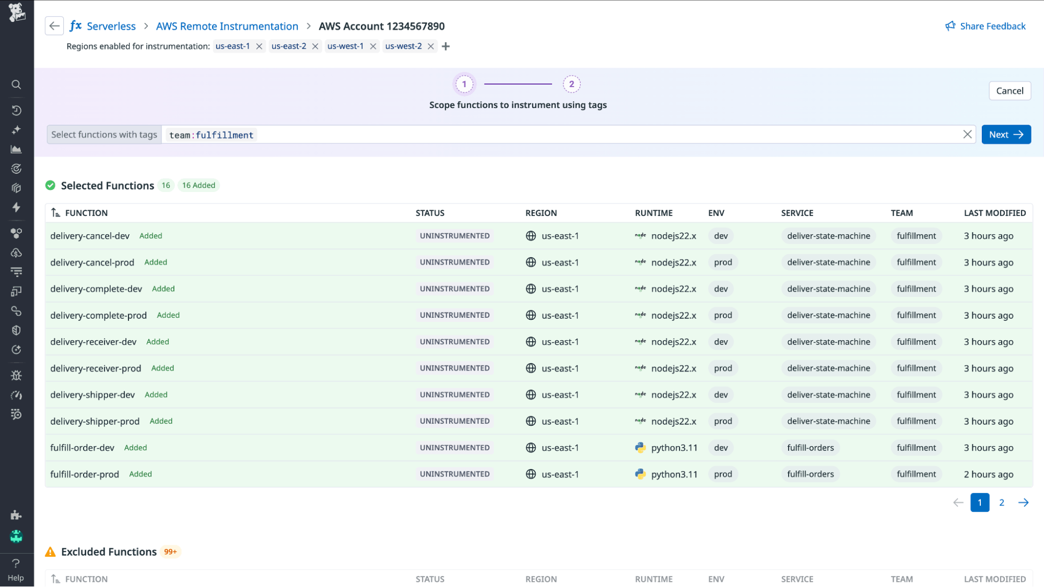Select the Dashboards graph icon in sidebar
1044x587 pixels.
[16, 149]
